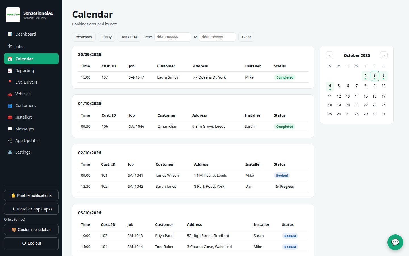Click address 52 High Street, Bradford
409x256 pixels.
tap(208, 236)
